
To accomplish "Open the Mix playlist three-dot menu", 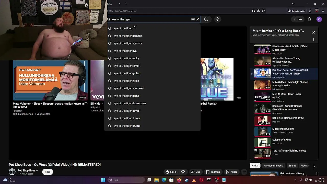I will (314, 40).
